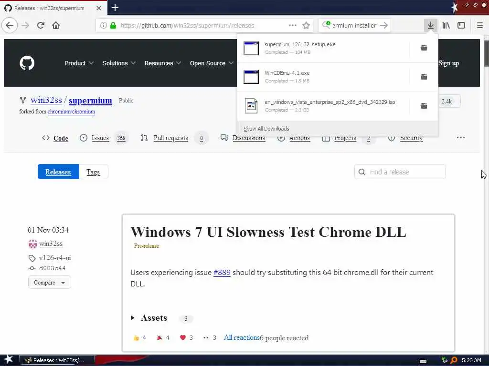The image size is (489, 366).
Task: Open containing folder for WinCDEmu-4.1.exe
Action: pos(424,77)
